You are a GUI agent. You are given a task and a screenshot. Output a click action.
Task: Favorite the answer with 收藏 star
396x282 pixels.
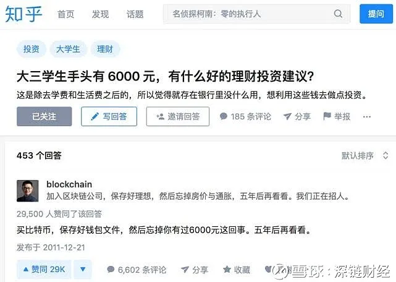(237, 270)
